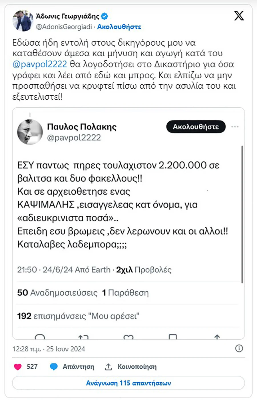Click the @pavpol2222 mention in the tweet text
Image resolution: width=257 pixels, height=402 pixels.
(40, 64)
